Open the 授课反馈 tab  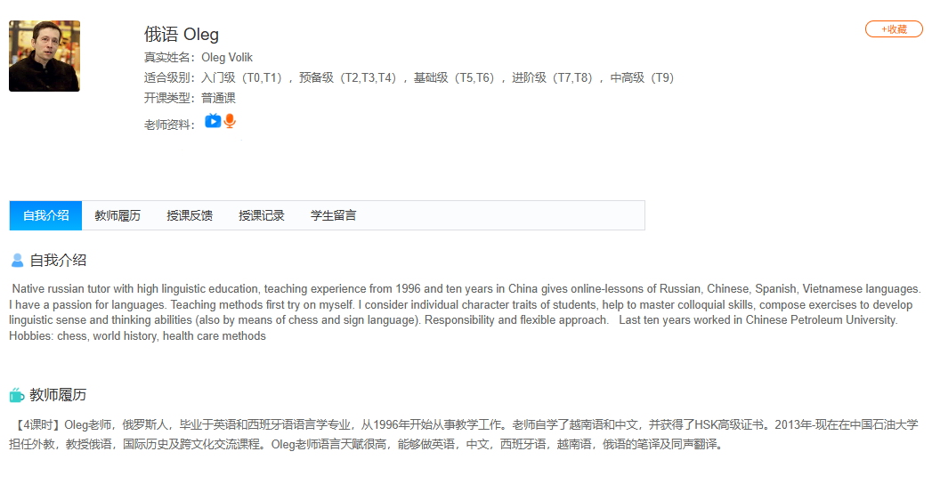(x=190, y=215)
